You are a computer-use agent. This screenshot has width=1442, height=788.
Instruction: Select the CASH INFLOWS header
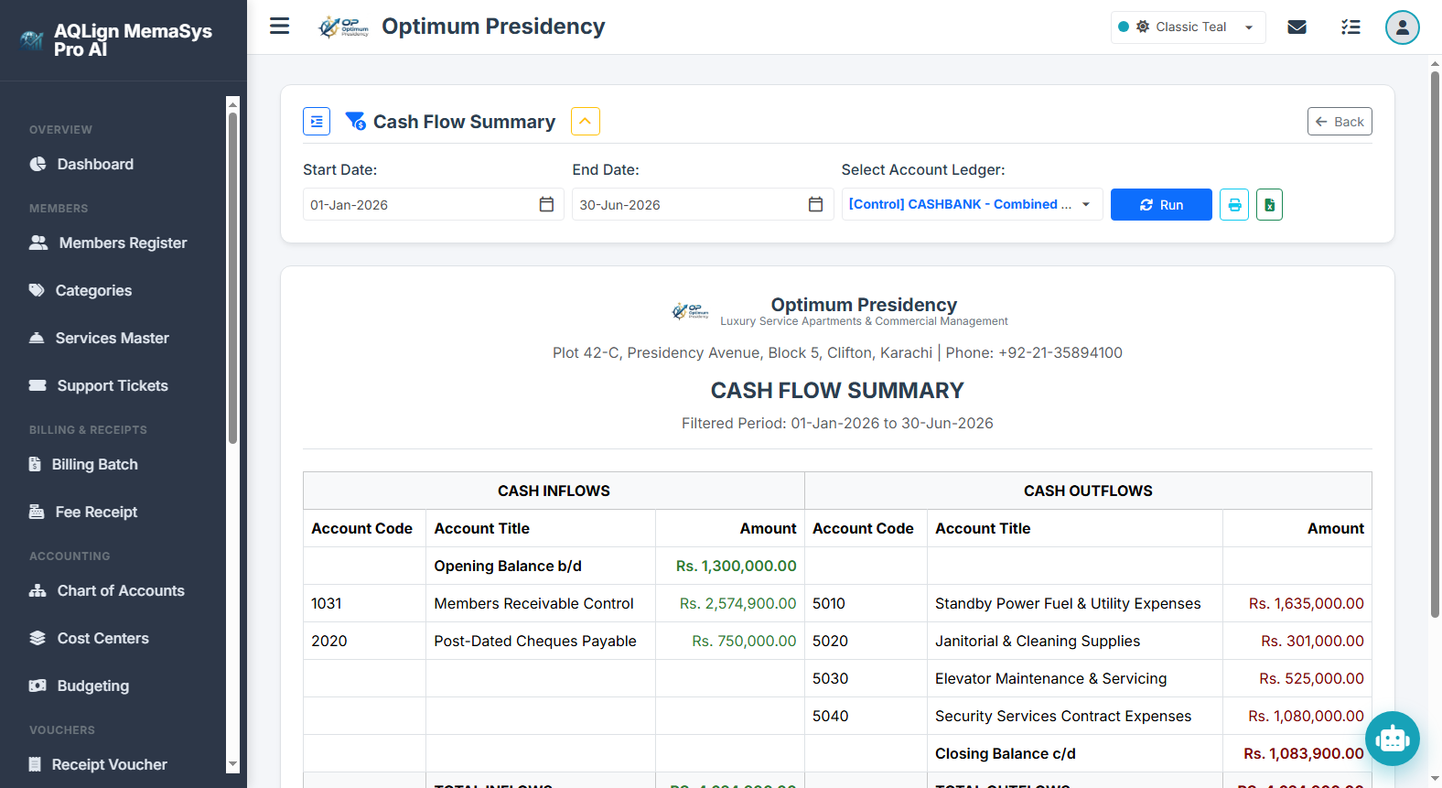tap(554, 491)
